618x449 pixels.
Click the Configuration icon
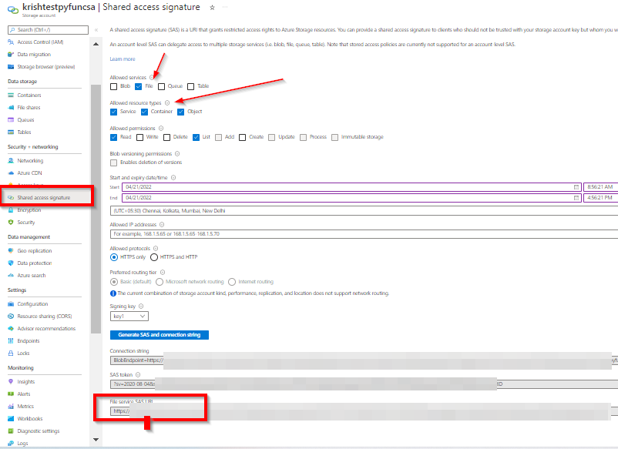[11, 304]
